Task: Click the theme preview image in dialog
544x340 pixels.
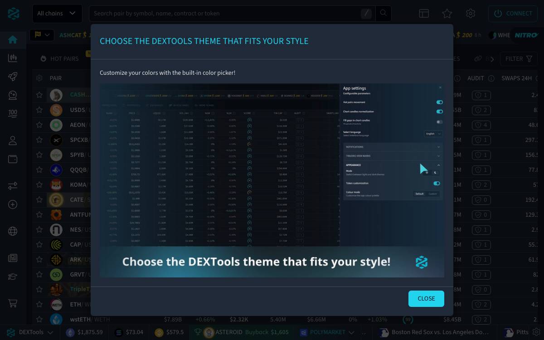Action: point(272,180)
